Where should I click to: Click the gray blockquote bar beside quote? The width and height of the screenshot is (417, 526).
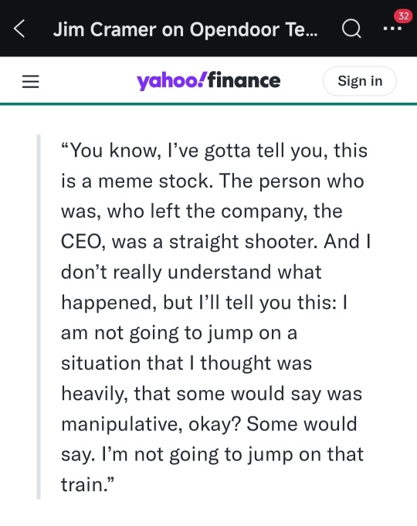(x=39, y=317)
